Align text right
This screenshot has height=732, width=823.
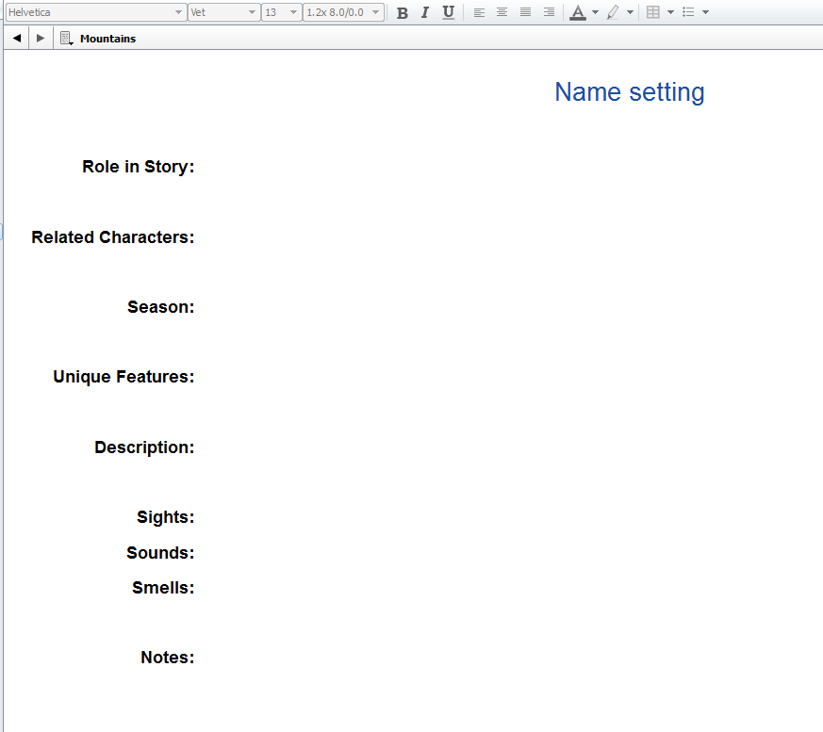point(549,12)
